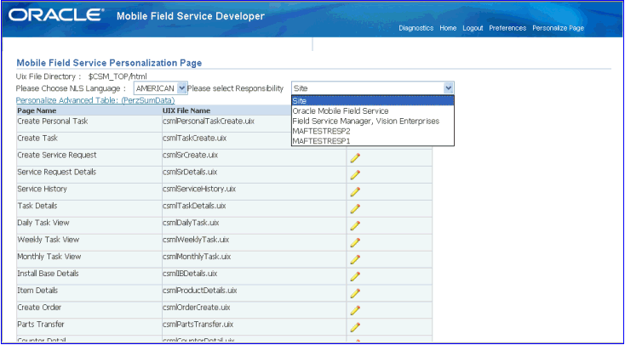Click Service History page name
This screenshot has height=345, width=625.
pyautogui.click(x=42, y=189)
